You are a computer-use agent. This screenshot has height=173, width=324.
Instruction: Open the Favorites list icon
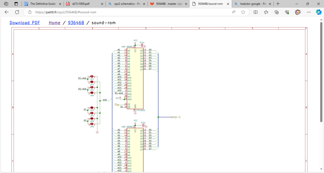tap(266, 12)
